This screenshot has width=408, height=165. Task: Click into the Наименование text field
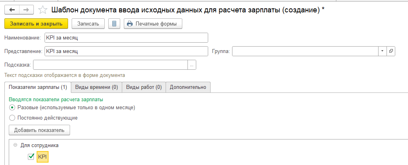click(126, 37)
